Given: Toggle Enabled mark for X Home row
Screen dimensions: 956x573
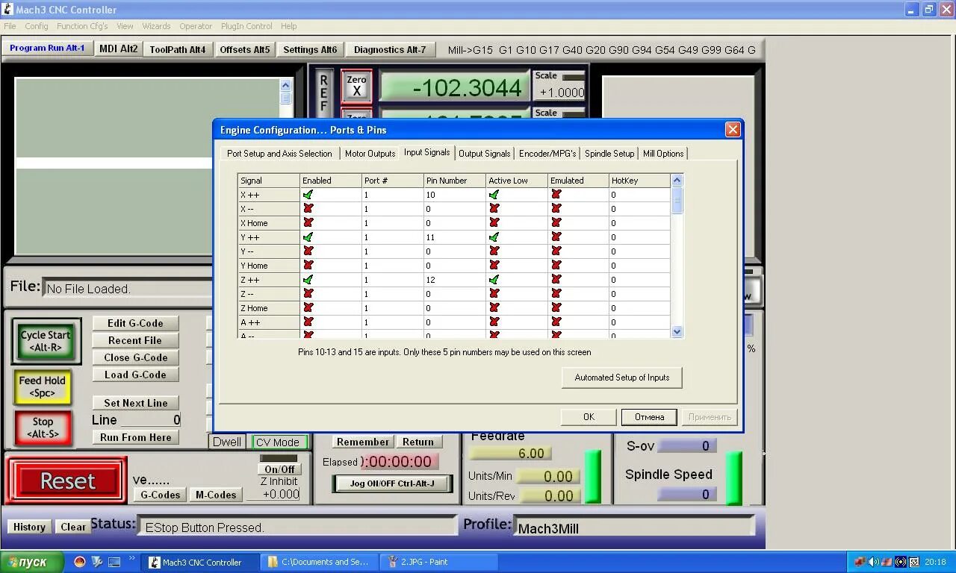Looking at the screenshot, I should pyautogui.click(x=308, y=223).
